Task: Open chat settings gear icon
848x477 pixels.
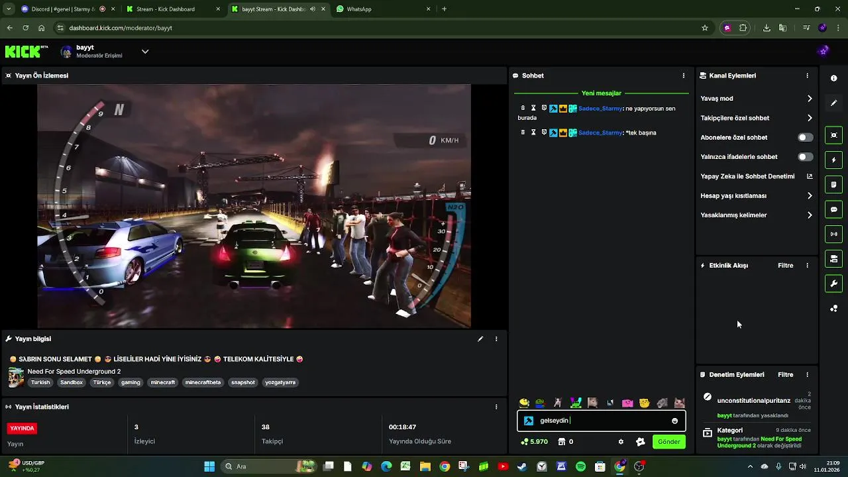Action: coord(621,442)
